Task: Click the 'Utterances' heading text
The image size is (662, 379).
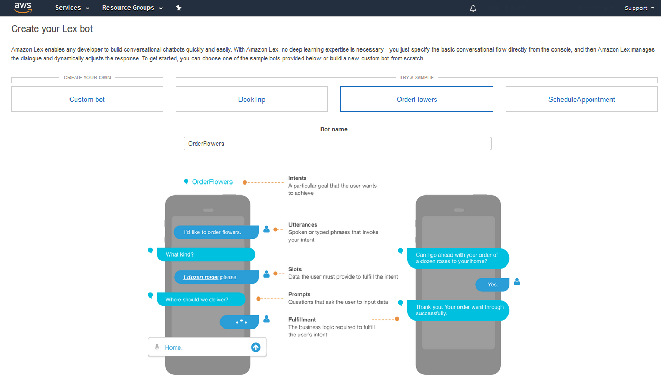Action: pos(303,224)
